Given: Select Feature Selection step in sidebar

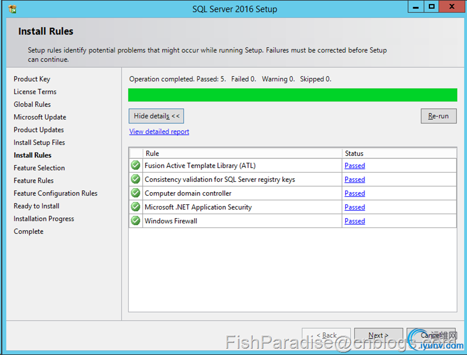Looking at the screenshot, I should [39, 168].
